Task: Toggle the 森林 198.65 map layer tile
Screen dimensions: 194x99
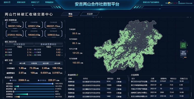Action: (x=183, y=53)
